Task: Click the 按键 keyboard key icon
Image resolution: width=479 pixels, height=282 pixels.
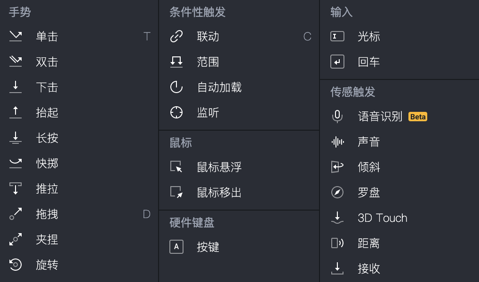Action: click(x=176, y=247)
